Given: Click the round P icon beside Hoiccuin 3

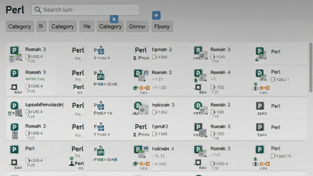Looking at the screenshot, I should (138, 105).
